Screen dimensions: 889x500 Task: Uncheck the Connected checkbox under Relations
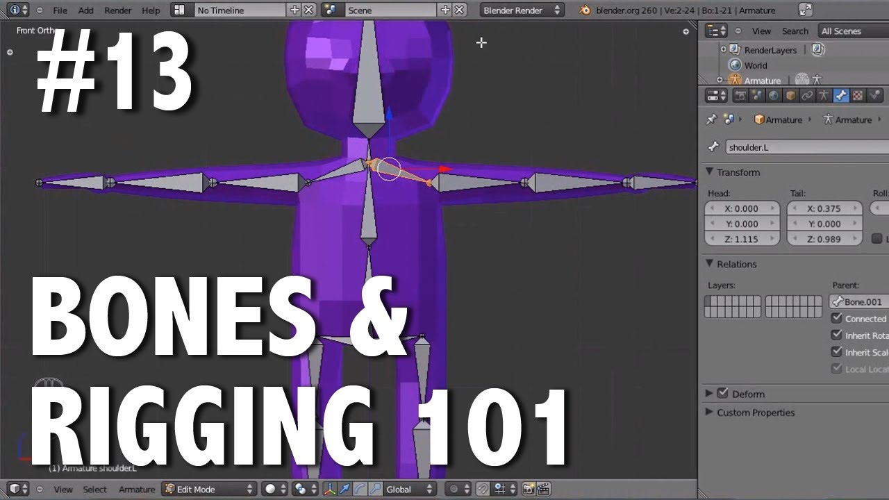click(838, 318)
